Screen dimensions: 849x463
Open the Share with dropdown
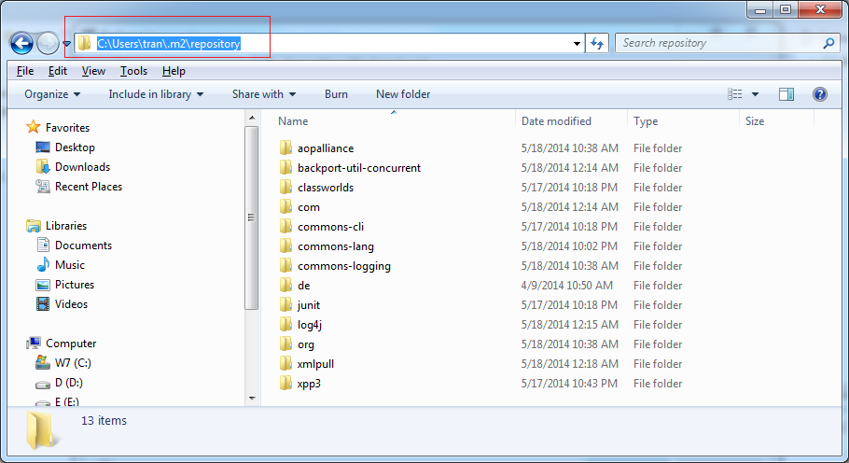click(264, 94)
